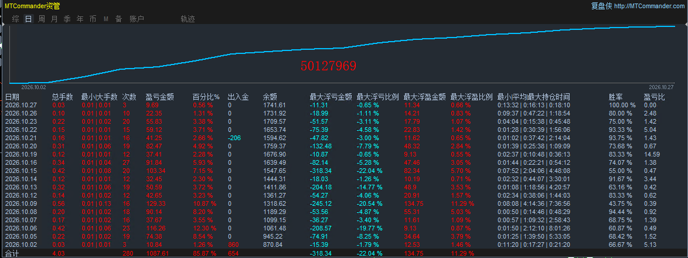Viewport: 688px width, 258px height.
Task: Select the 2026.10.15 date row
Action: (344, 171)
